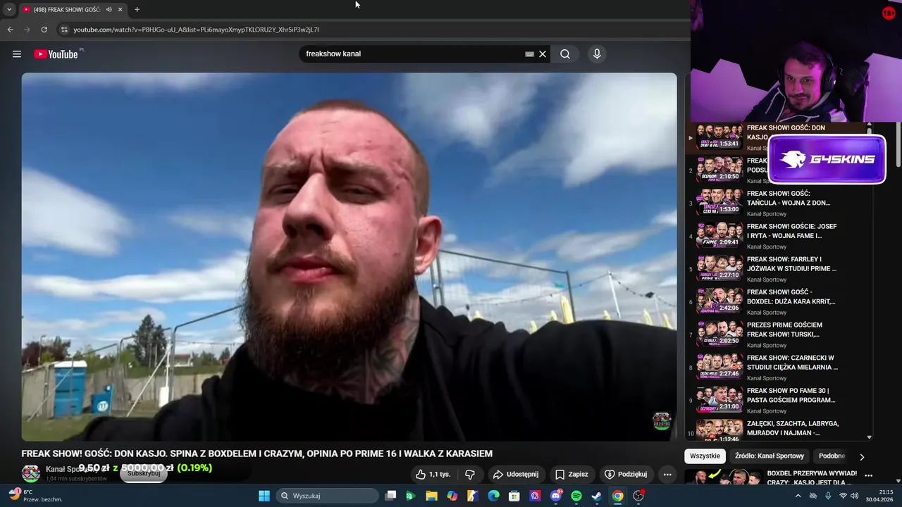Click the search magnifier button
902x507 pixels.
(x=565, y=54)
